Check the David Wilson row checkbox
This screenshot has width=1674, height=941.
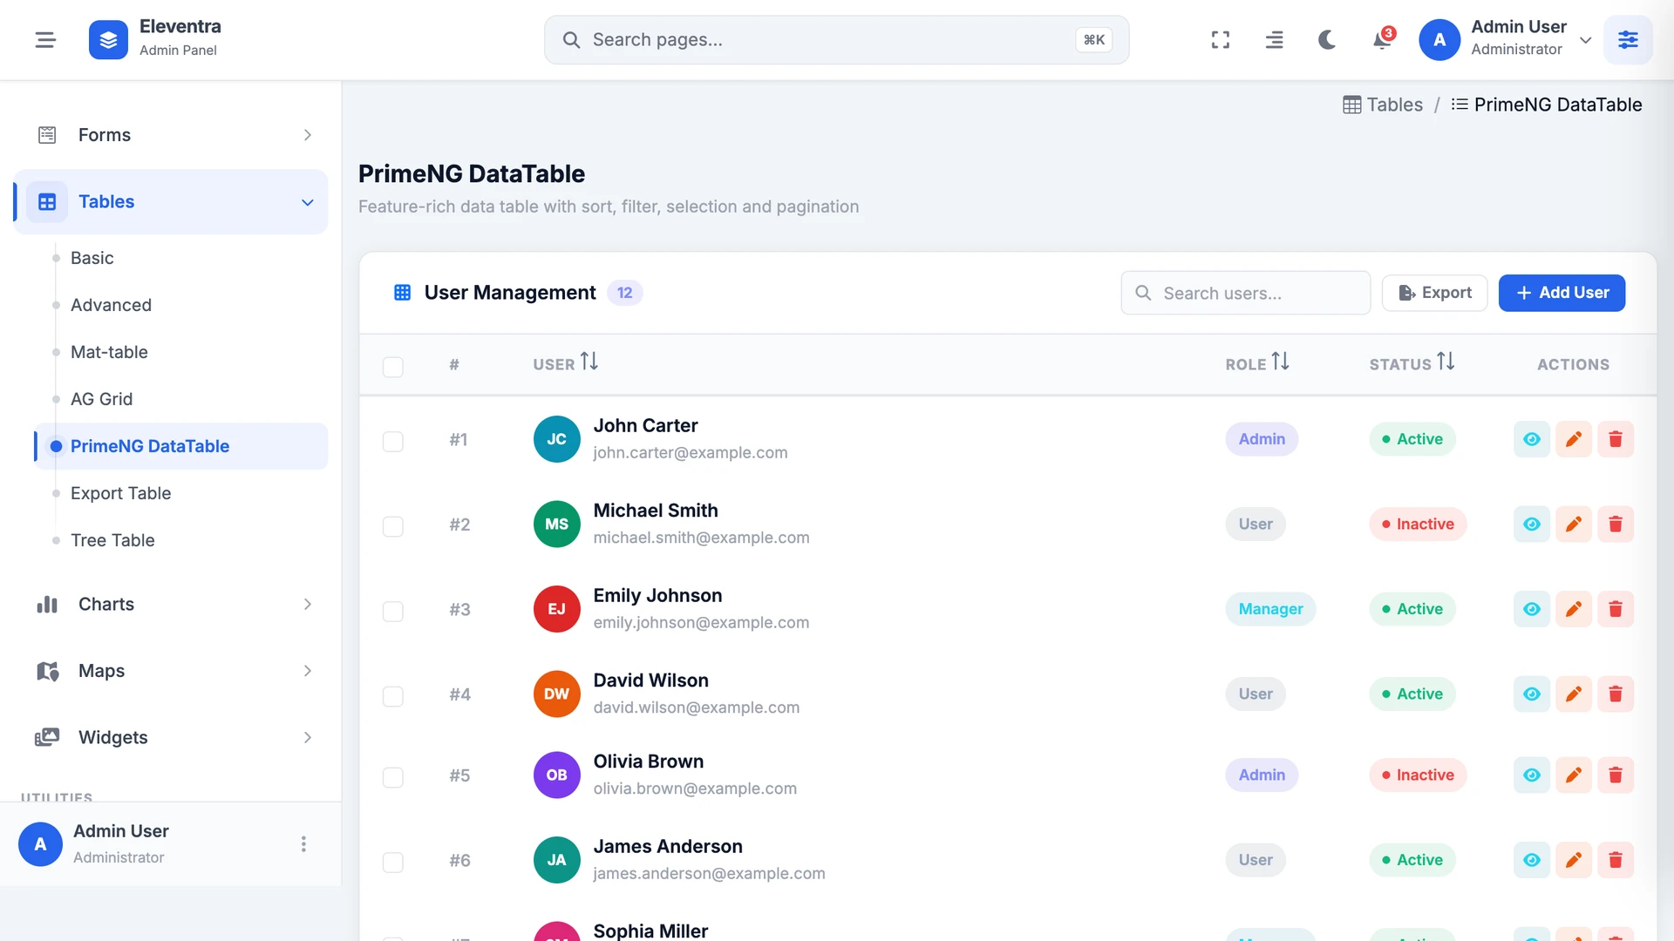(393, 697)
